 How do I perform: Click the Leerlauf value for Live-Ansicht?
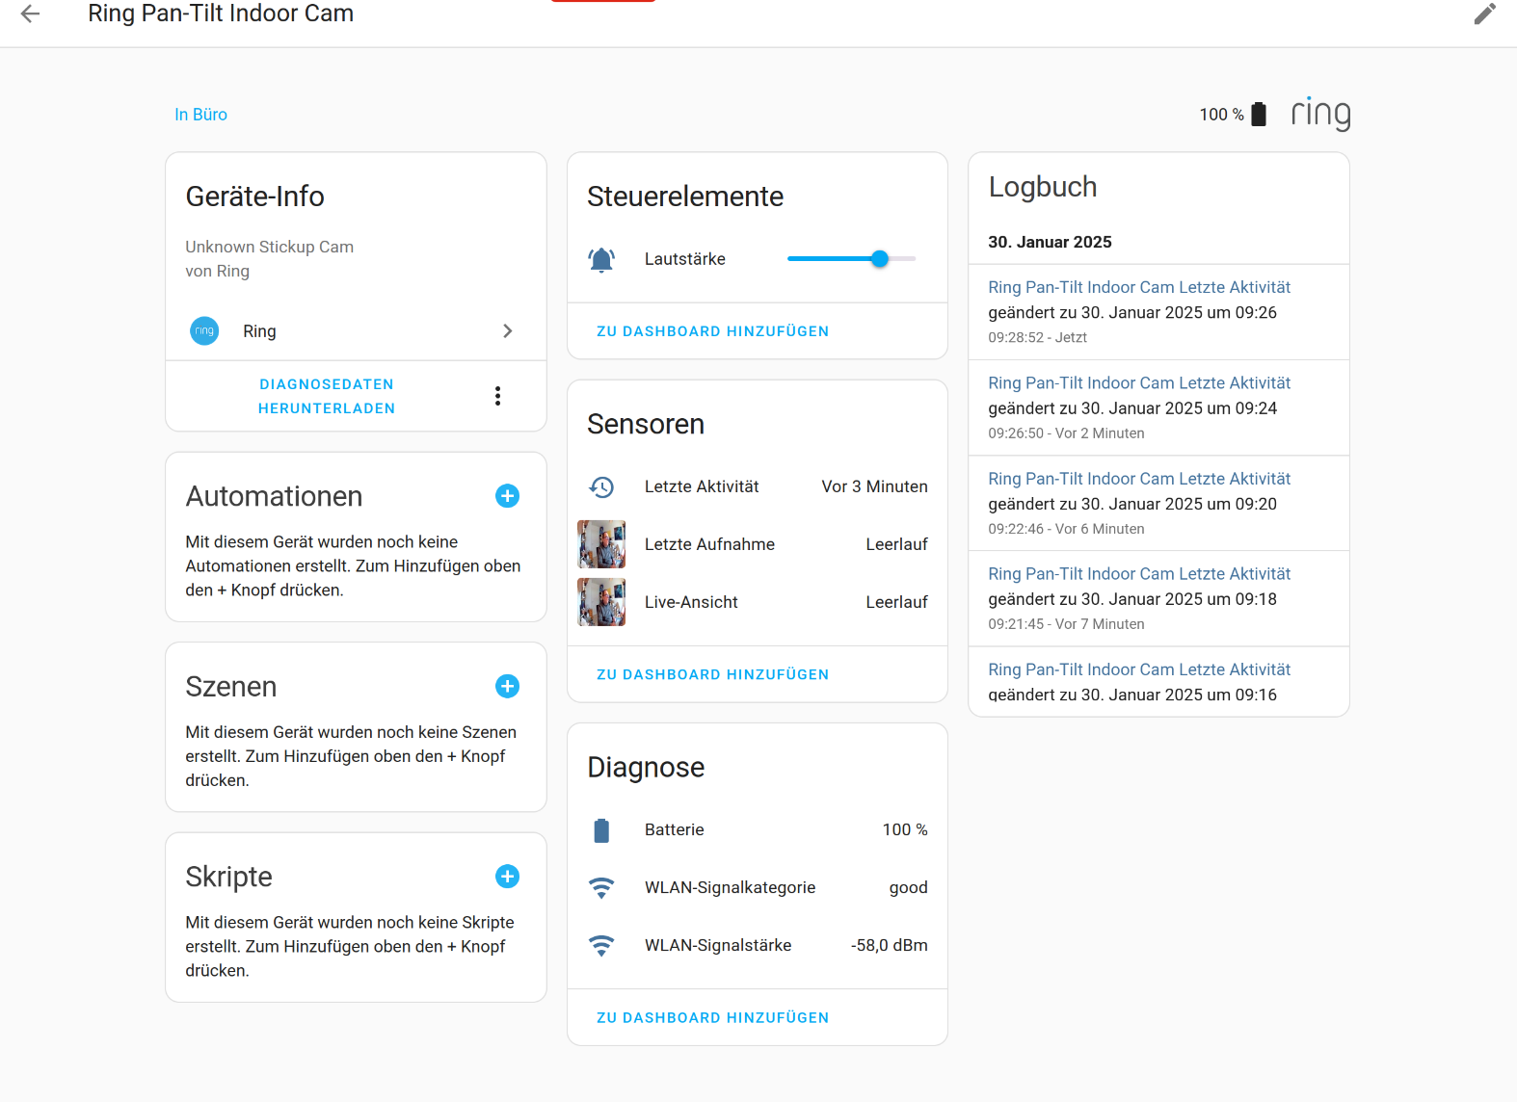tap(896, 602)
